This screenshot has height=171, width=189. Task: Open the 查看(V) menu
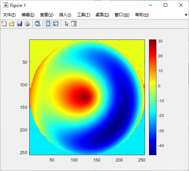coord(47,15)
